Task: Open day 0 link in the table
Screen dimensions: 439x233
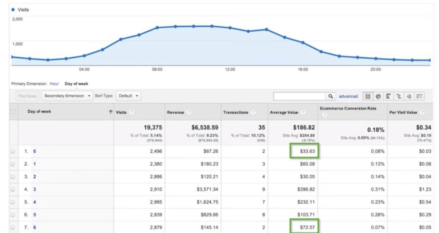Action: pos(34,151)
